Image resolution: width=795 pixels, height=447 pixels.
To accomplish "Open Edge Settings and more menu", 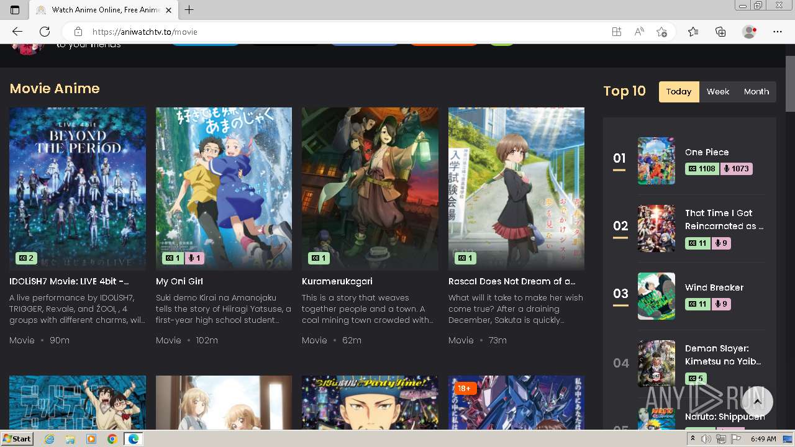I will [x=778, y=32].
